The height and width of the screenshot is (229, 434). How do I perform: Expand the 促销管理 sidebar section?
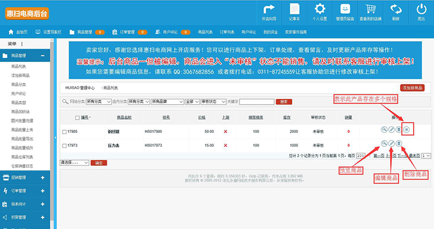point(43,178)
